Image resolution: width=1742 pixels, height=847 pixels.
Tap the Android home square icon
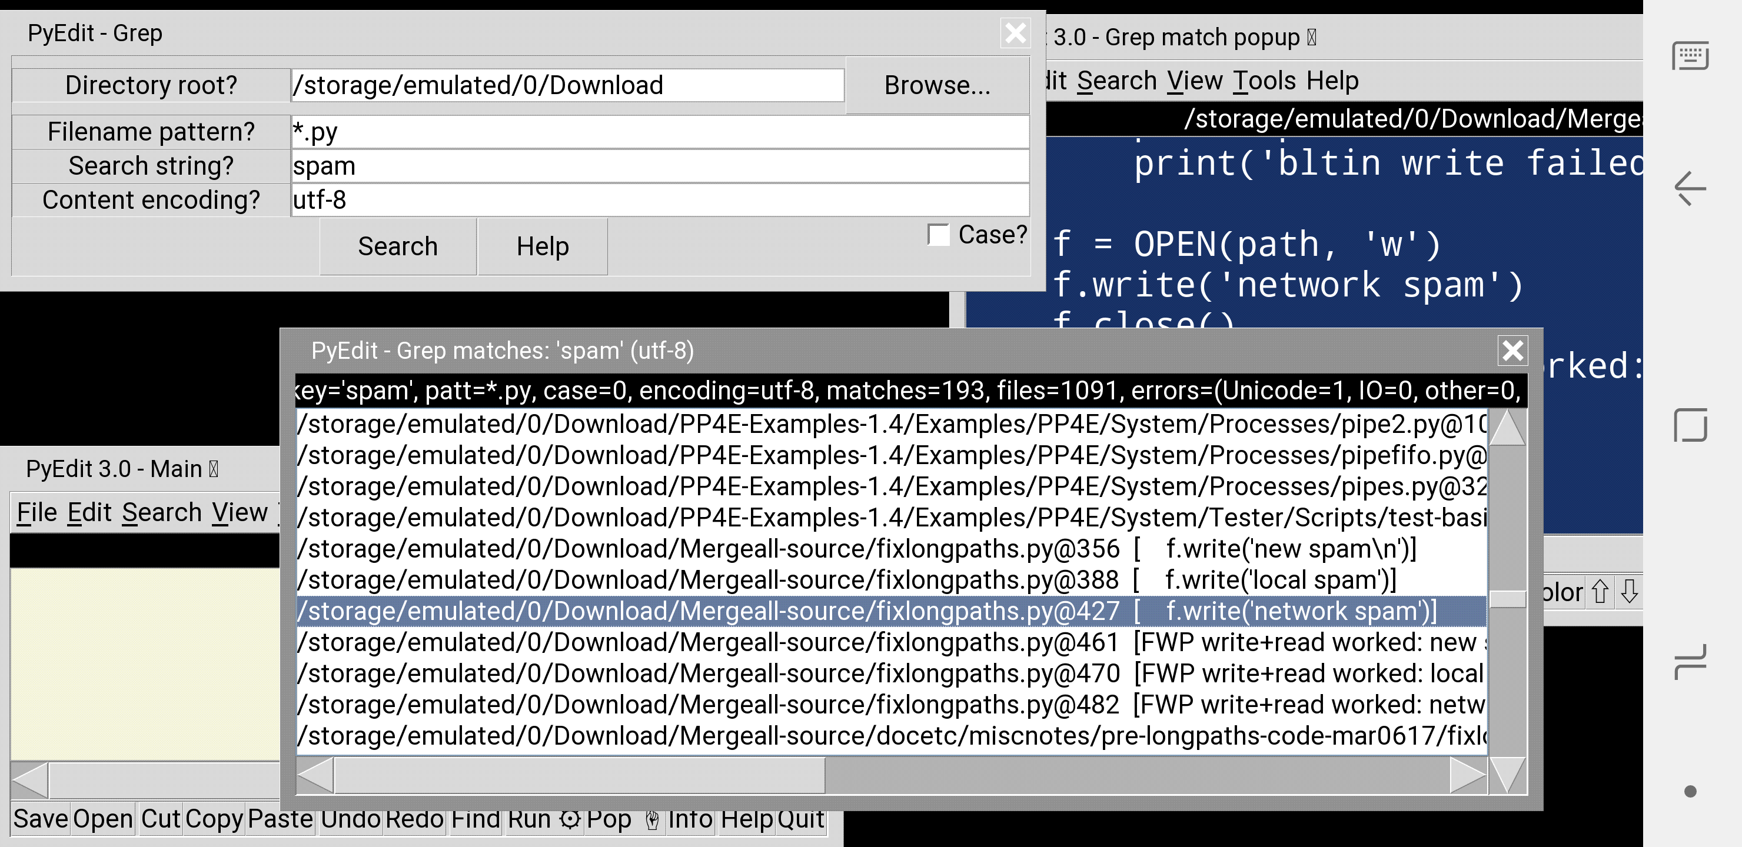click(1690, 425)
